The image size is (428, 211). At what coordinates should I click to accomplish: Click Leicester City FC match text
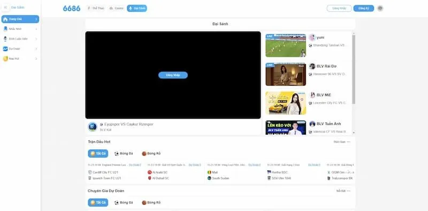(x=330, y=103)
